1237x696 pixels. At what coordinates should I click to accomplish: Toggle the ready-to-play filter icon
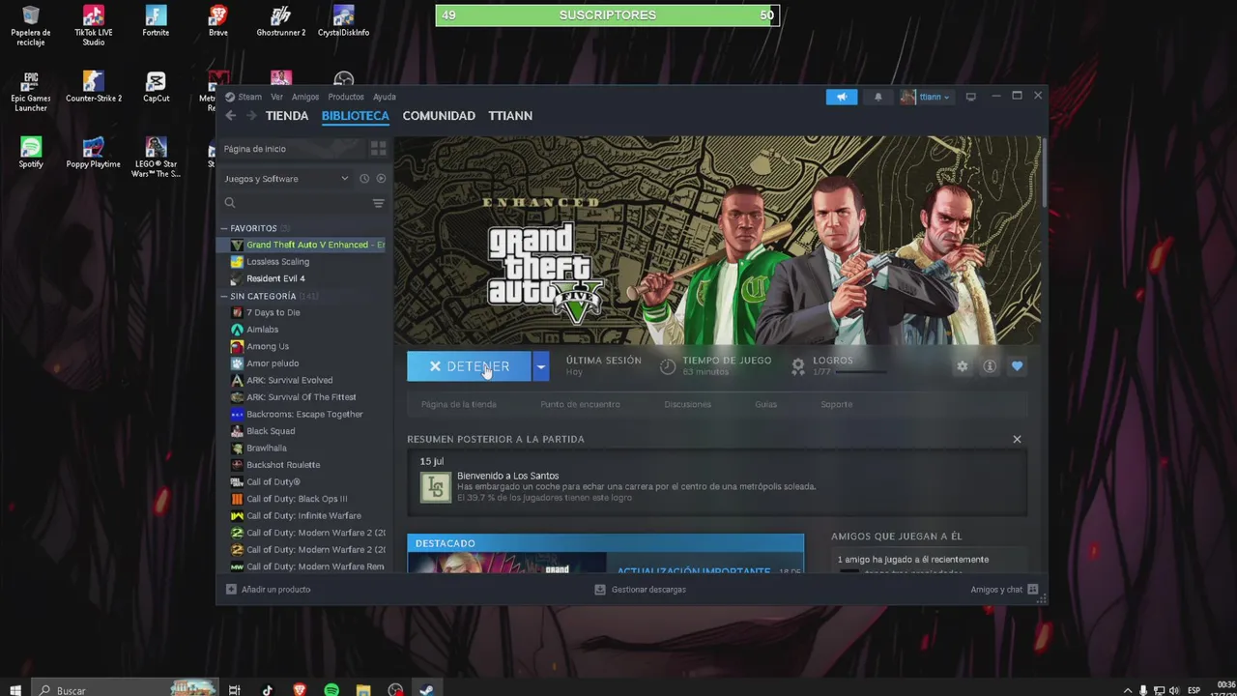tap(381, 179)
